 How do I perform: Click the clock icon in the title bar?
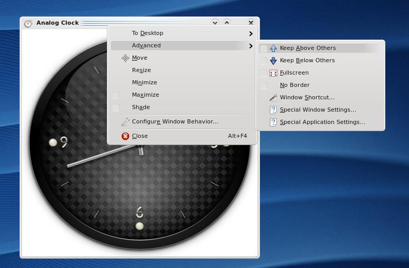click(28, 23)
